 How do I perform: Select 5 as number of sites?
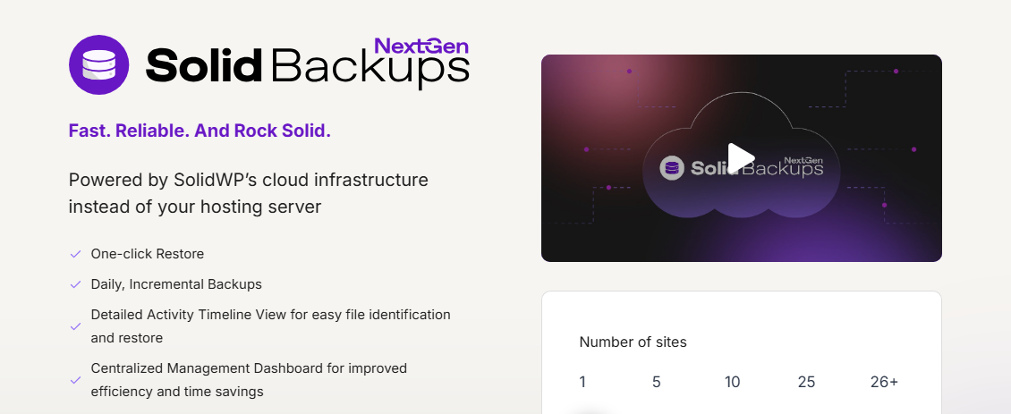coord(656,382)
